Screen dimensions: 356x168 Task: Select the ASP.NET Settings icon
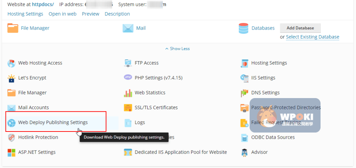12,152
